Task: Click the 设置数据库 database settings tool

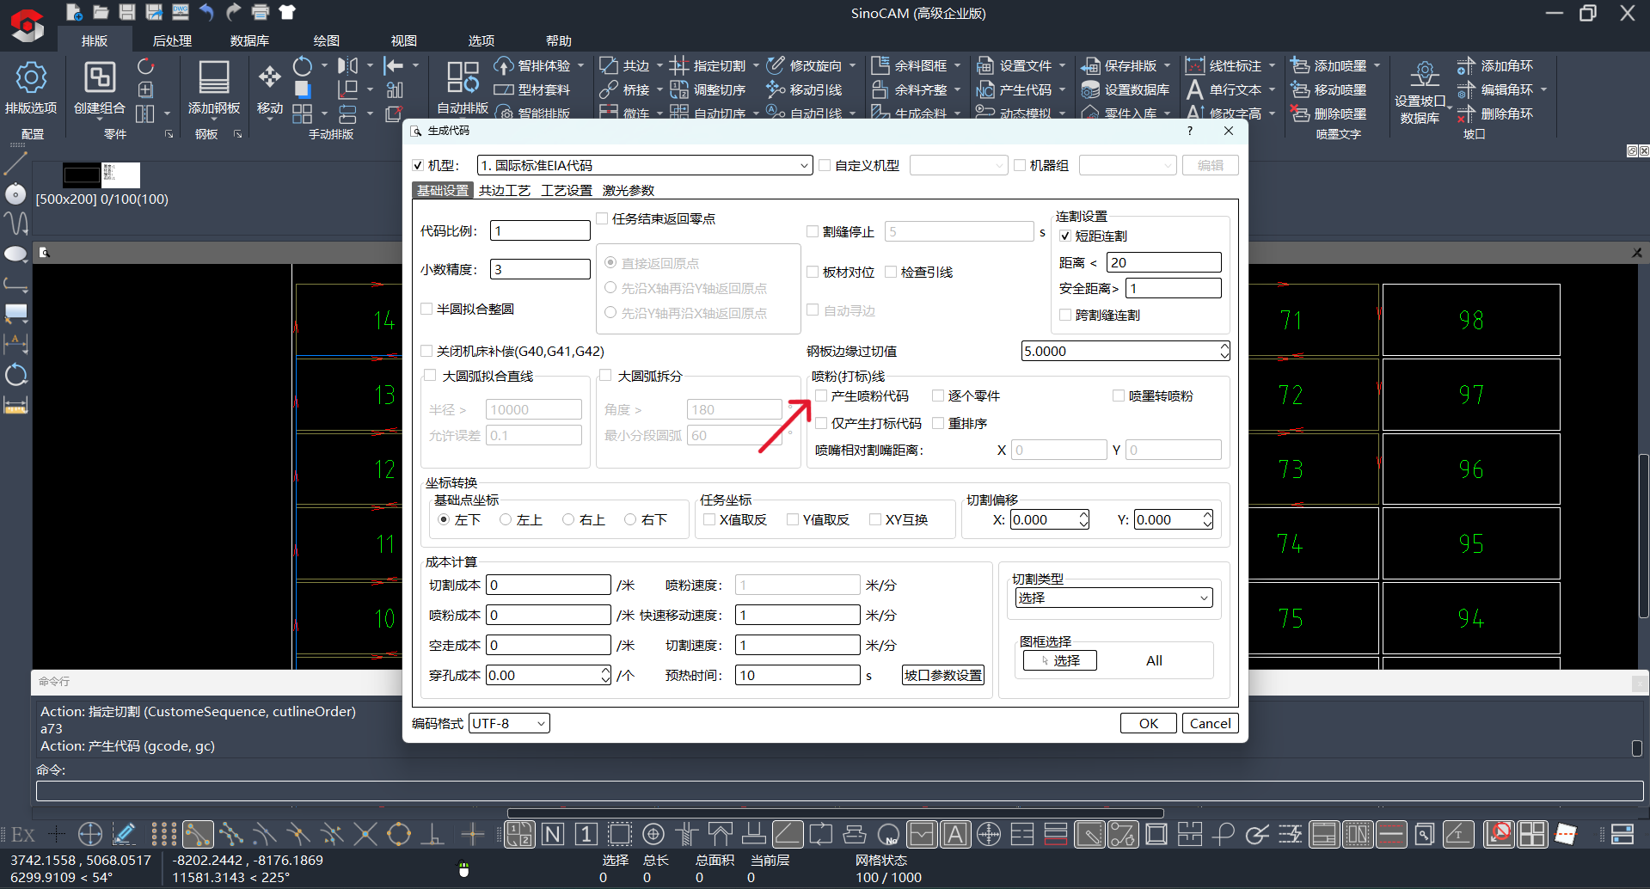Action: [1126, 89]
